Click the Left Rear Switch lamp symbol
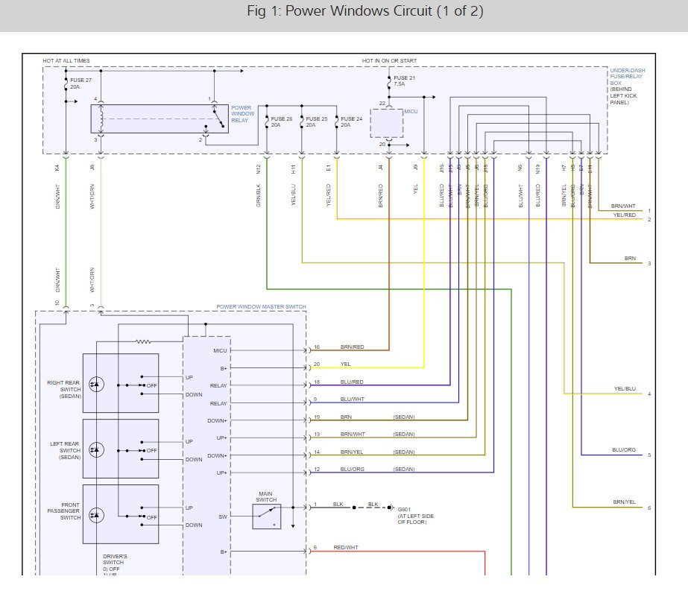Screen dimensions: 688x597 pos(96,450)
